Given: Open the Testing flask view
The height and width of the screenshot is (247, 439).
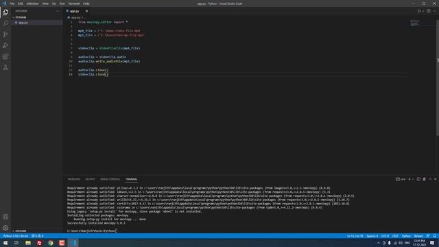Looking at the screenshot, I should tap(5, 67).
